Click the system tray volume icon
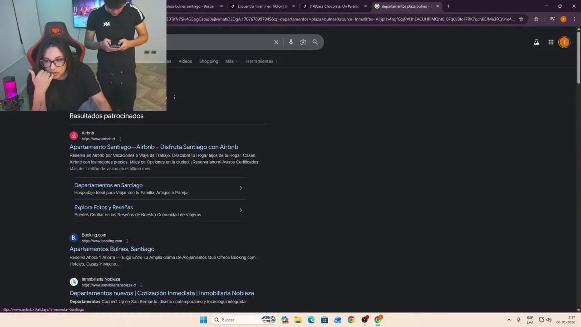Image resolution: width=581 pixels, height=327 pixels. (549, 320)
